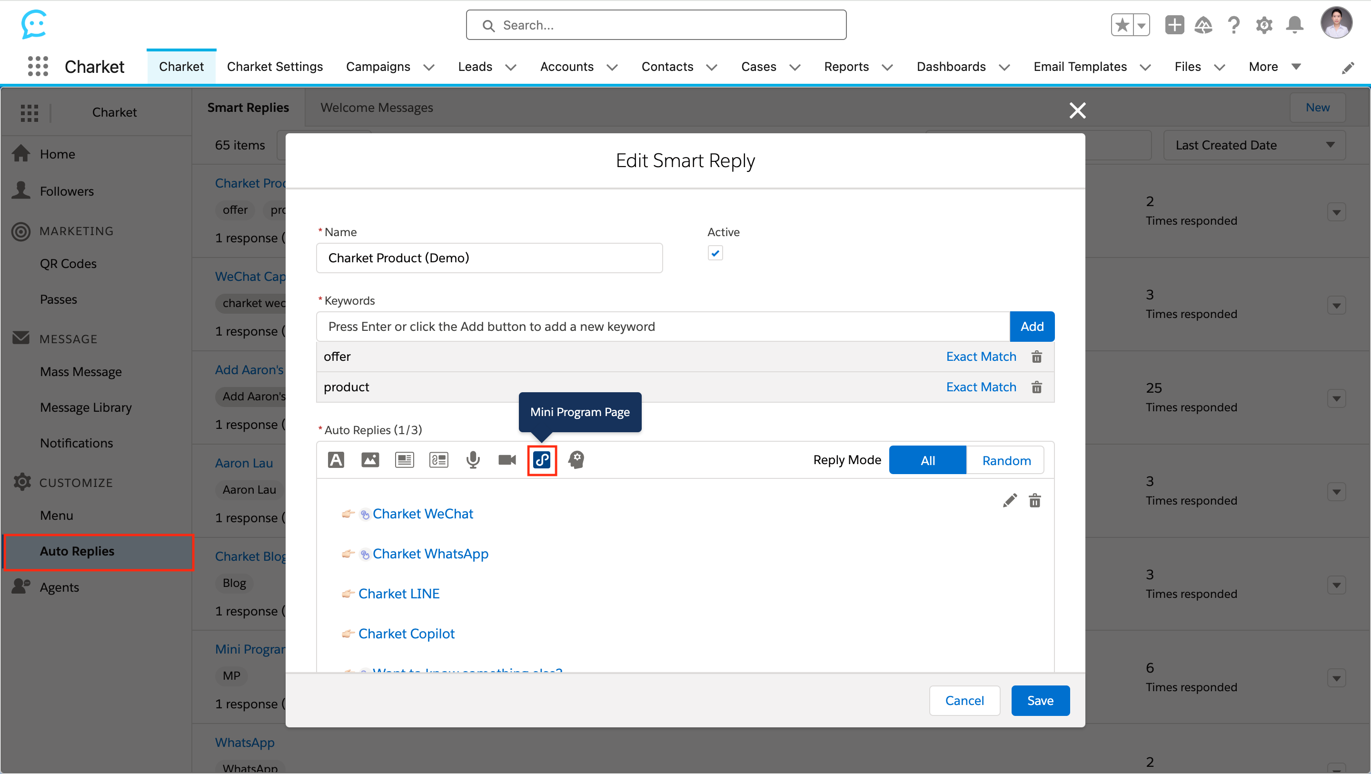Expand the favorites list dropdown arrow
1371x774 pixels.
click(x=1141, y=25)
